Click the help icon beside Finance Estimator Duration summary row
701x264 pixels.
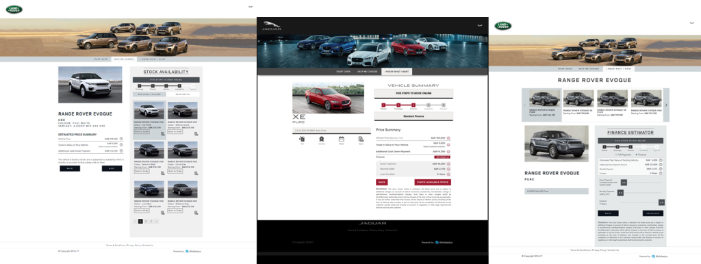point(661,173)
